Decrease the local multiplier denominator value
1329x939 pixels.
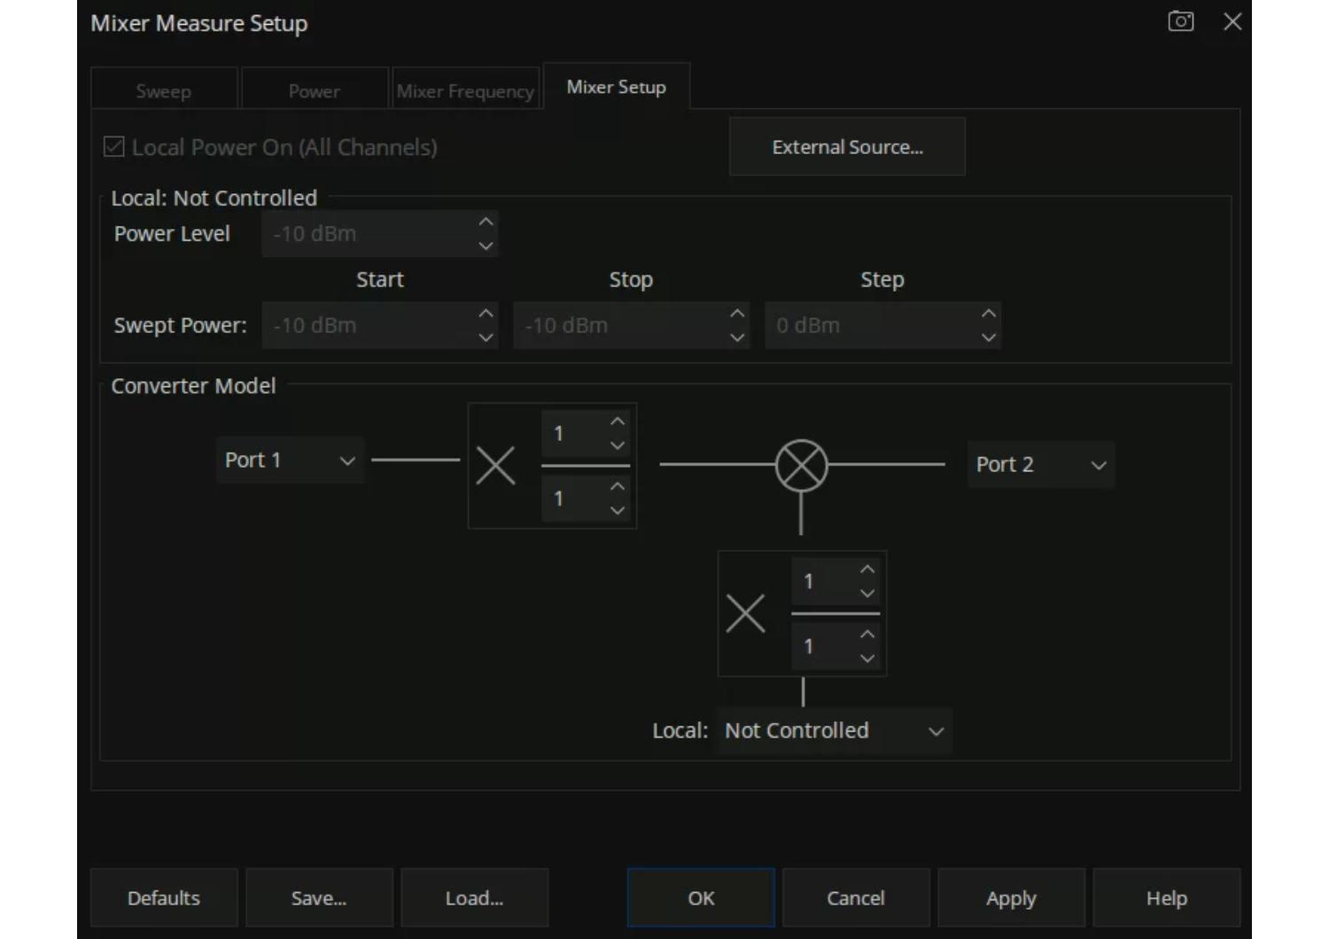(x=867, y=658)
